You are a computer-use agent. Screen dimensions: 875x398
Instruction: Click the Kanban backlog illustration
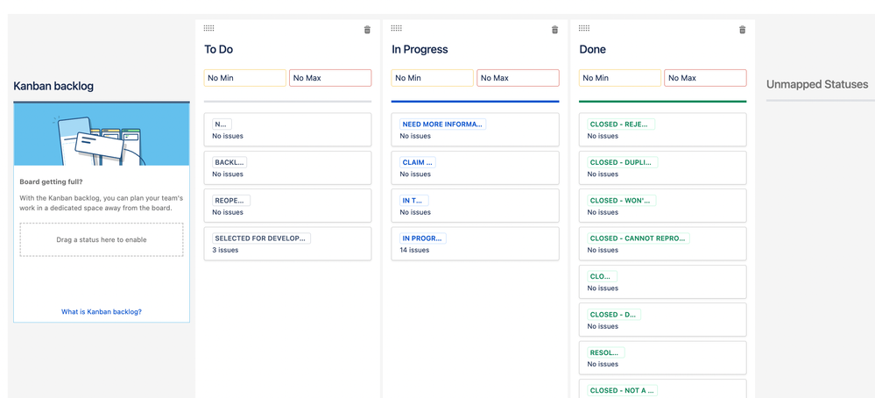tap(102, 134)
